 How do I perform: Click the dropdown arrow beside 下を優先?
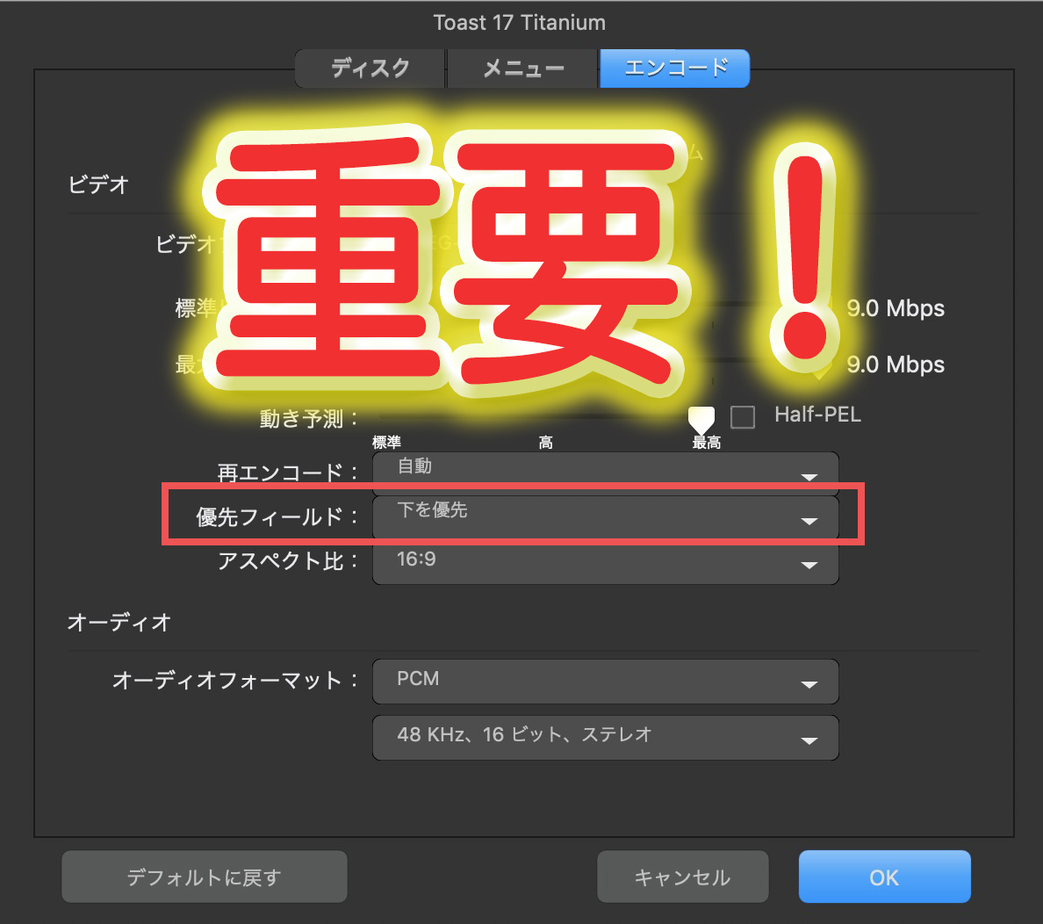[809, 520]
